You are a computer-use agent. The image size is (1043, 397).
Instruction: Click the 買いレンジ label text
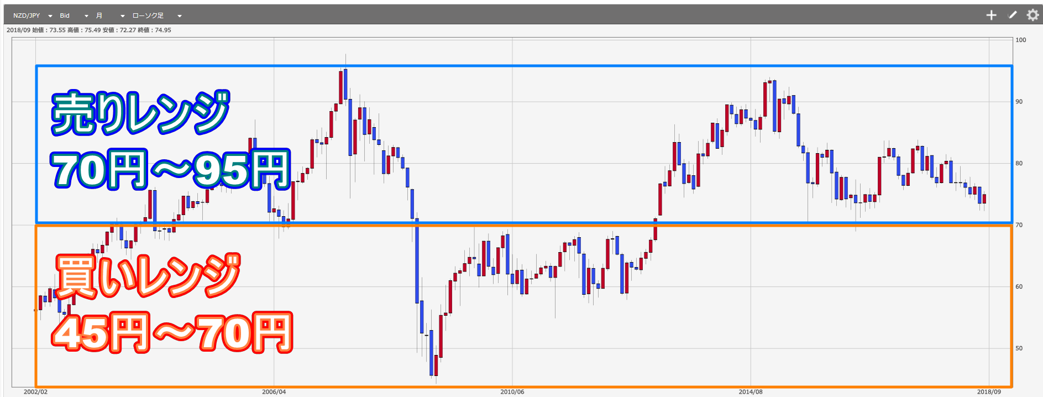click(148, 276)
